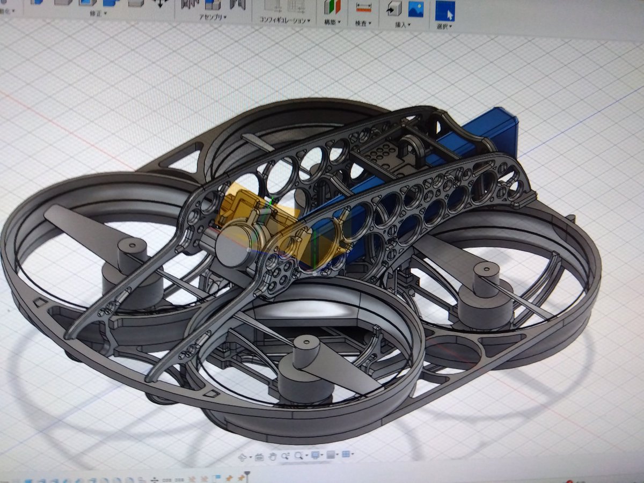Image resolution: width=644 pixels, height=483 pixels.
Task: Click the Insert derive box-with-arrow icon
Action: 394,8
